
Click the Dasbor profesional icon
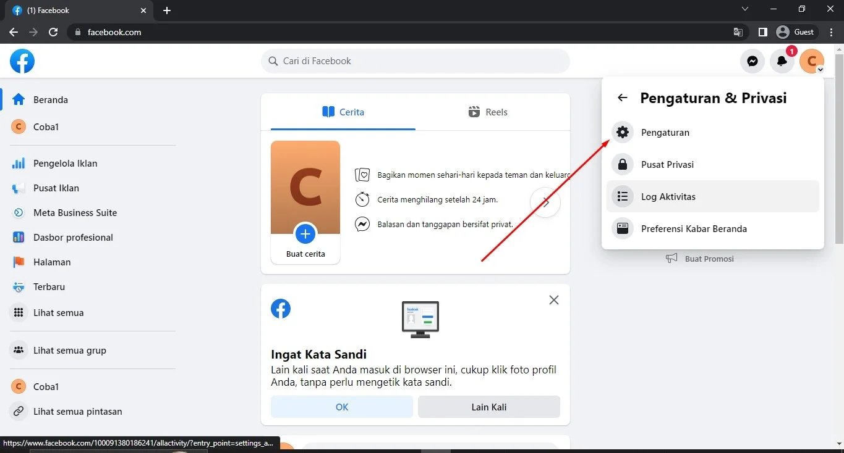pos(19,237)
